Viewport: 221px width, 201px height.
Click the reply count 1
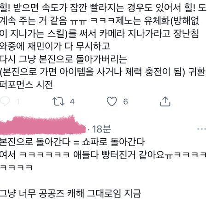pyautogui.click(x=18, y=101)
